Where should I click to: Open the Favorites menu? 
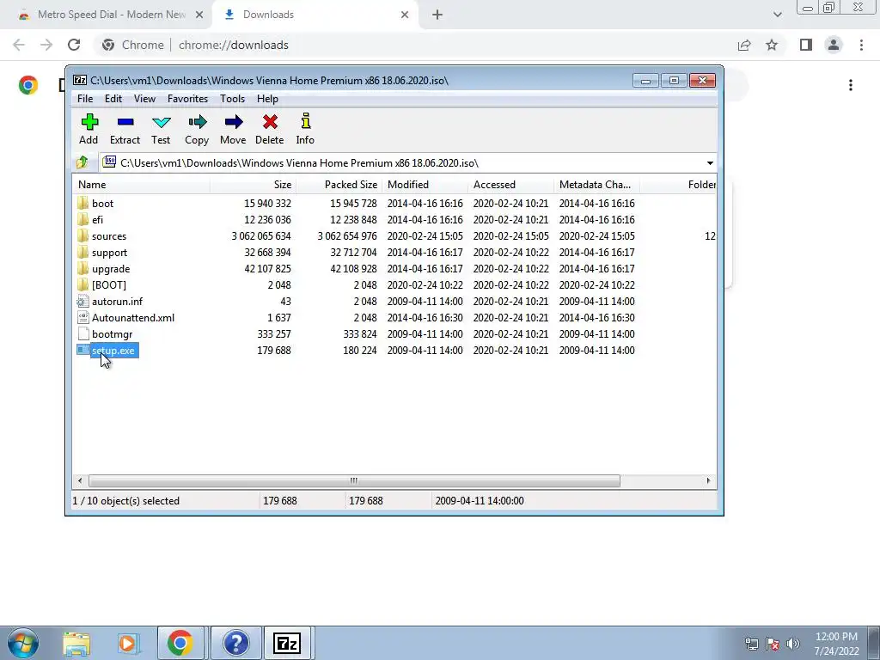click(x=187, y=99)
